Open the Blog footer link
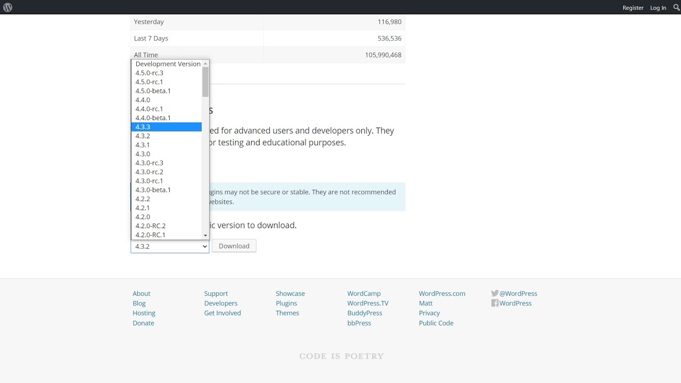The height and width of the screenshot is (383, 681). click(x=139, y=303)
